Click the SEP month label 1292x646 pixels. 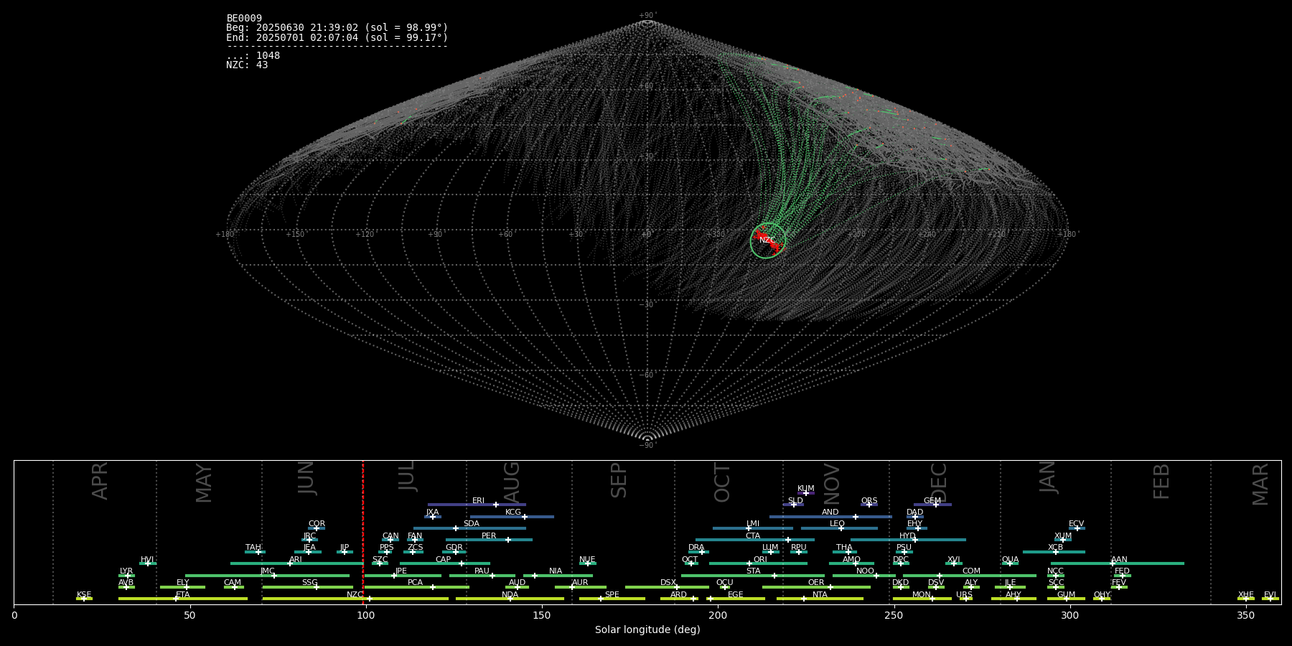618,480
